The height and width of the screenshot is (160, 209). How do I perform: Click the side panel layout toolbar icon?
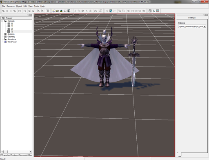point(47,11)
